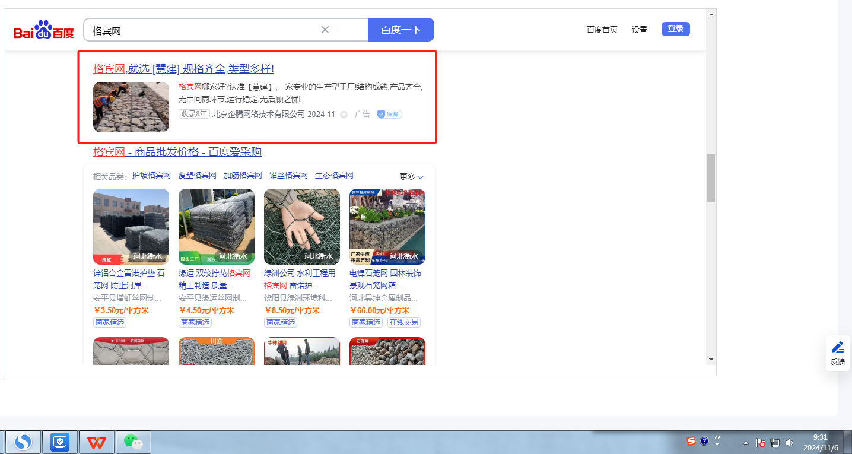
Task: Click the Baidu logo
Action: pos(44,30)
